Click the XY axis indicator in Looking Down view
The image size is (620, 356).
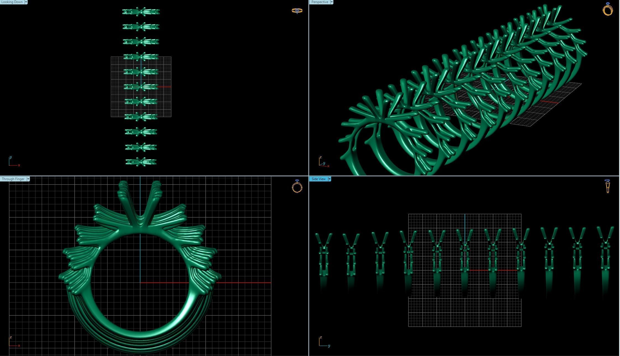click(13, 162)
